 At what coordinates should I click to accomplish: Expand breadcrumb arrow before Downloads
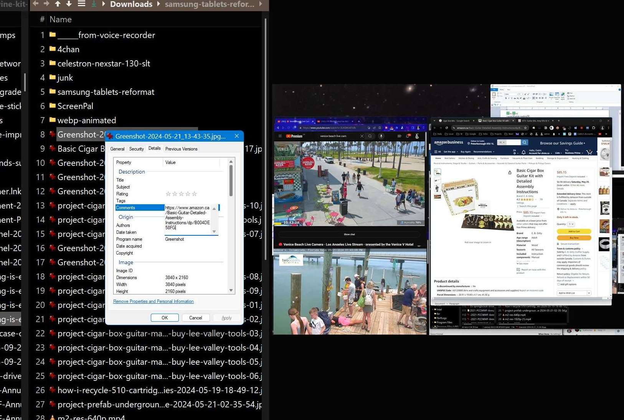pos(104,4)
